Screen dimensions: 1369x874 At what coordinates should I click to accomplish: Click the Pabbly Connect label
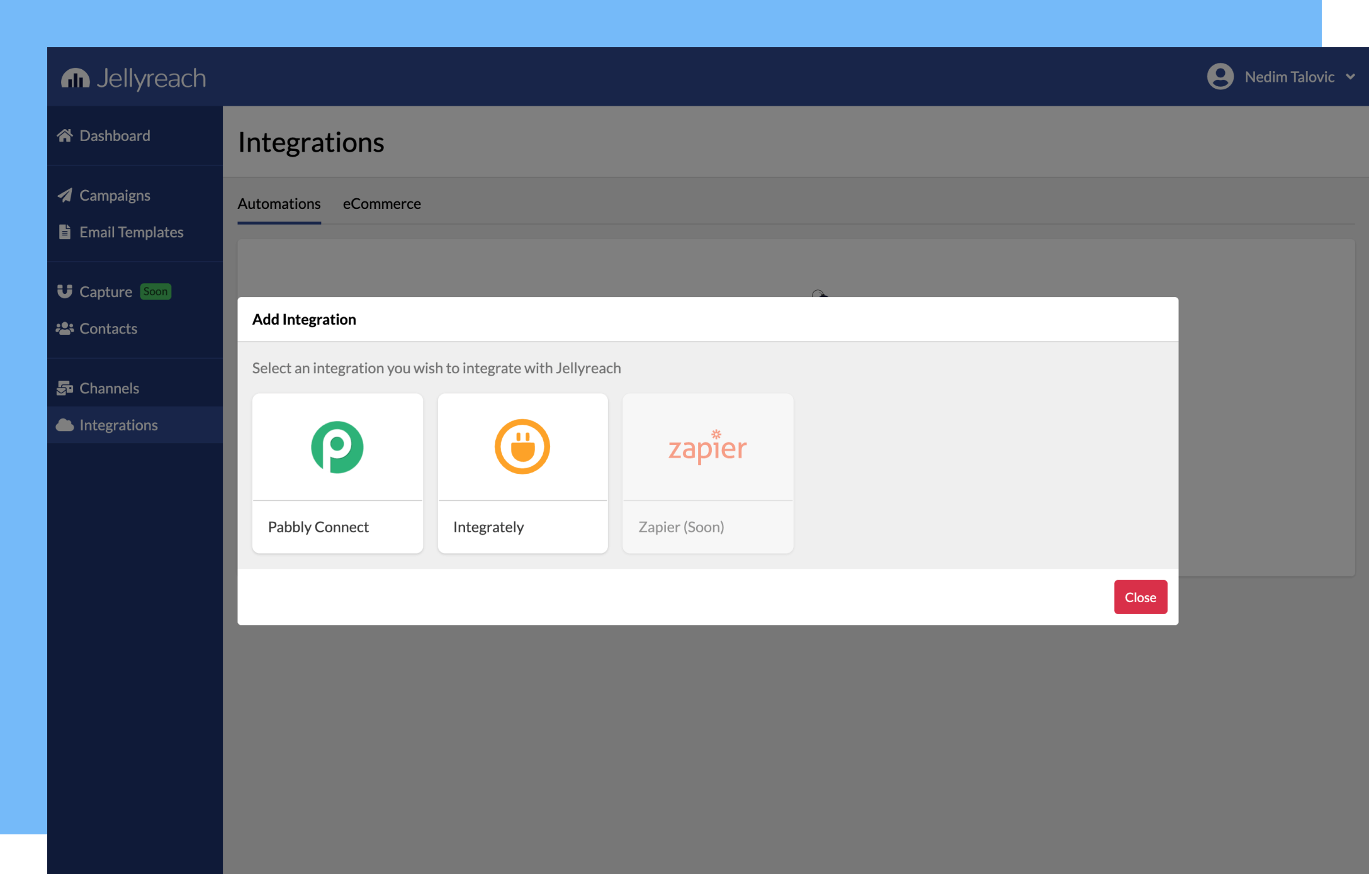(x=318, y=527)
